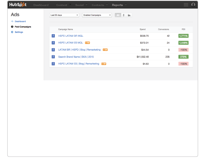Go to Paid Campaigns in the sidebar
Screen dimensions: 206x166
coord(23,27)
